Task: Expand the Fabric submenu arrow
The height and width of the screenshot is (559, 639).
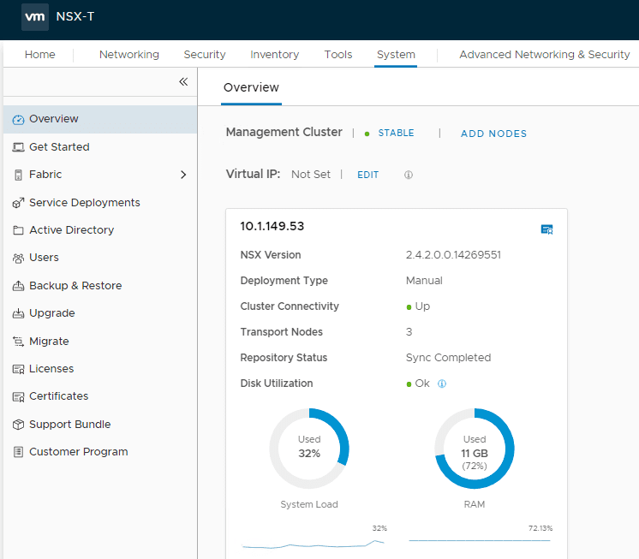Action: tap(182, 175)
